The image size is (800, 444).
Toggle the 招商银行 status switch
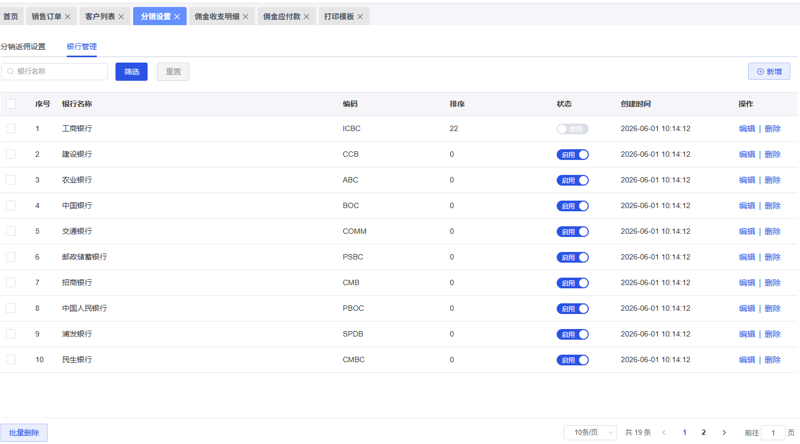573,283
